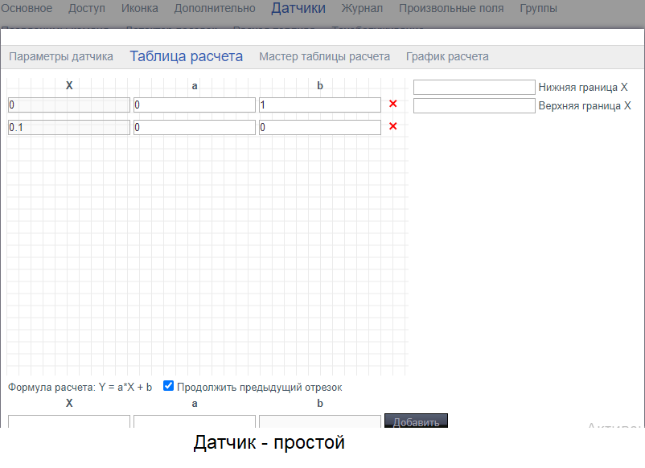Click the 'Нижняя граница X' input field
645x468 pixels.
[474, 87]
